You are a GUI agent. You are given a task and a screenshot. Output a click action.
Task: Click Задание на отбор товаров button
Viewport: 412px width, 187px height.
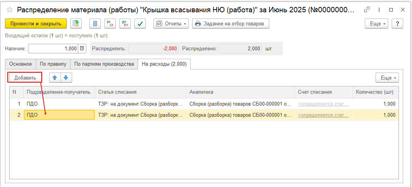click(231, 24)
